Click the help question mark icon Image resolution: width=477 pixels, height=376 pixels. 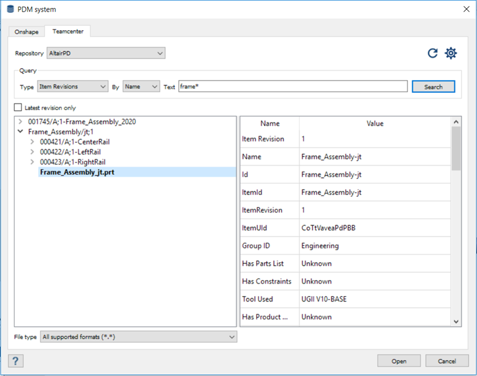coord(17,361)
